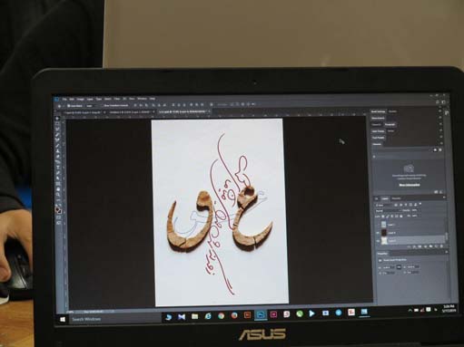Select the Hand tool
Screen dimensions: 464x347
[58, 189]
